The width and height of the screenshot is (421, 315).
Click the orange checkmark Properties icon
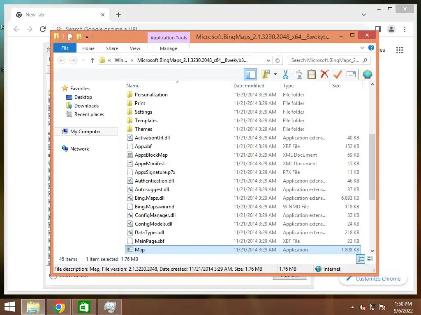(338, 74)
